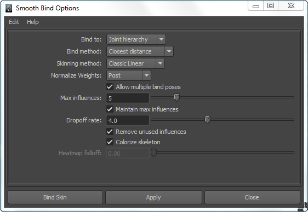Click the Heatmap falloff value field
The image size is (308, 212).
coord(128,154)
